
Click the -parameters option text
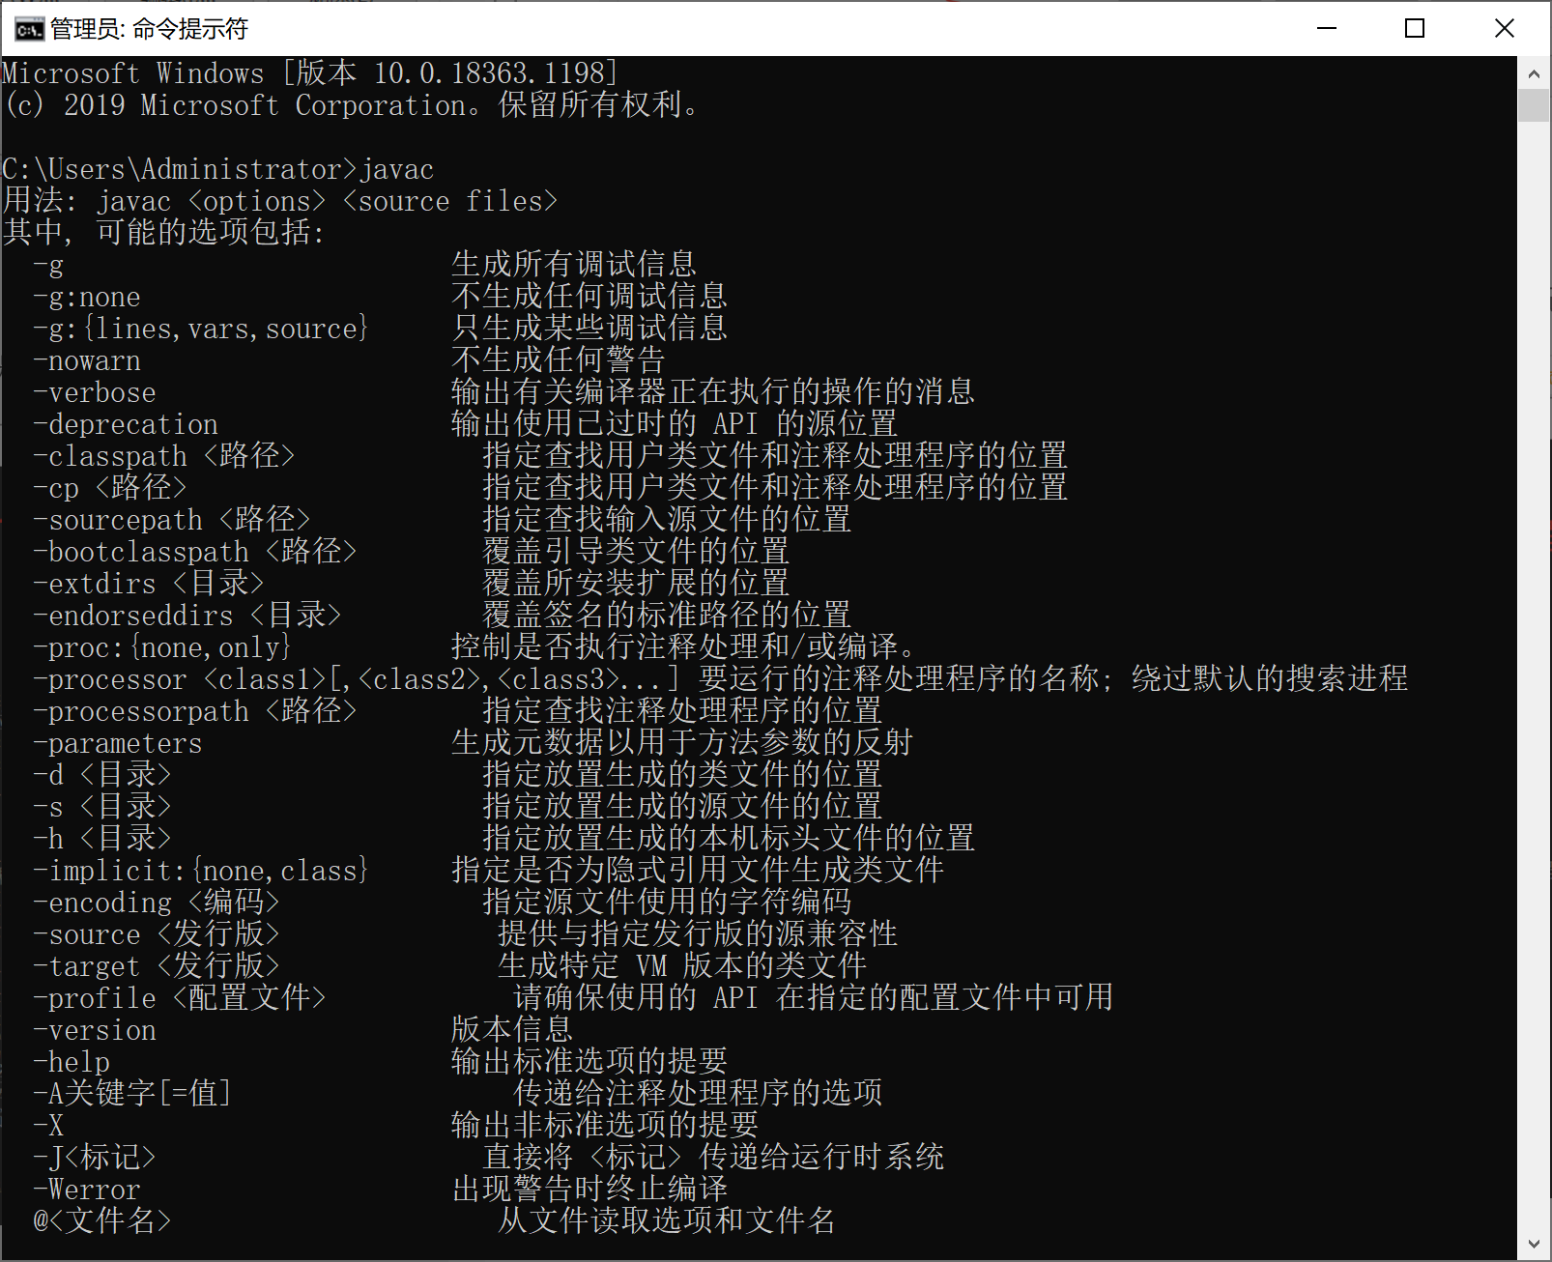(x=118, y=743)
